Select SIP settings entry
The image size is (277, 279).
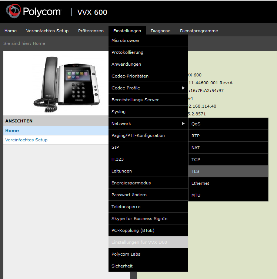[x=148, y=147]
